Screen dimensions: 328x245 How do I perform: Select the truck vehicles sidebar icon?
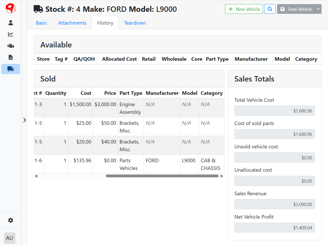11,69
